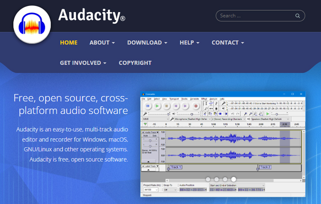Image resolution: width=321 pixels, height=204 pixels.
Task: Click the recording meter microphone icon
Action: [x=223, y=103]
